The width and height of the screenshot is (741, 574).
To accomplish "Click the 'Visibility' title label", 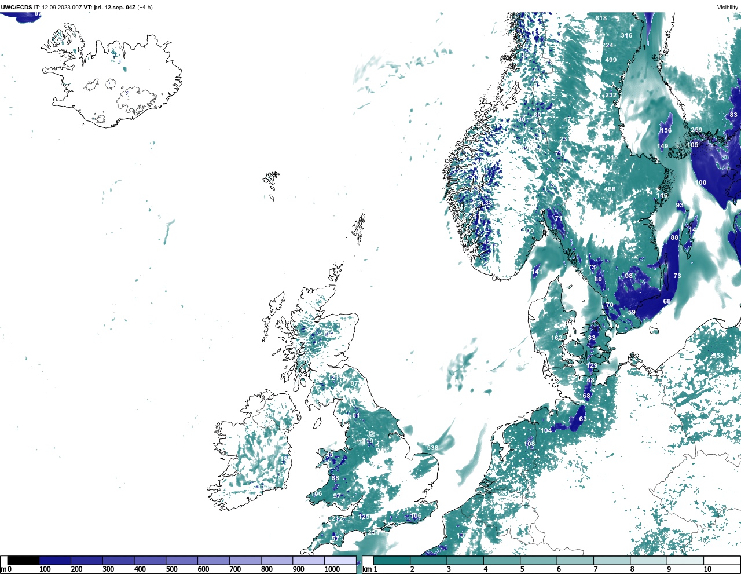I will (728, 8).
